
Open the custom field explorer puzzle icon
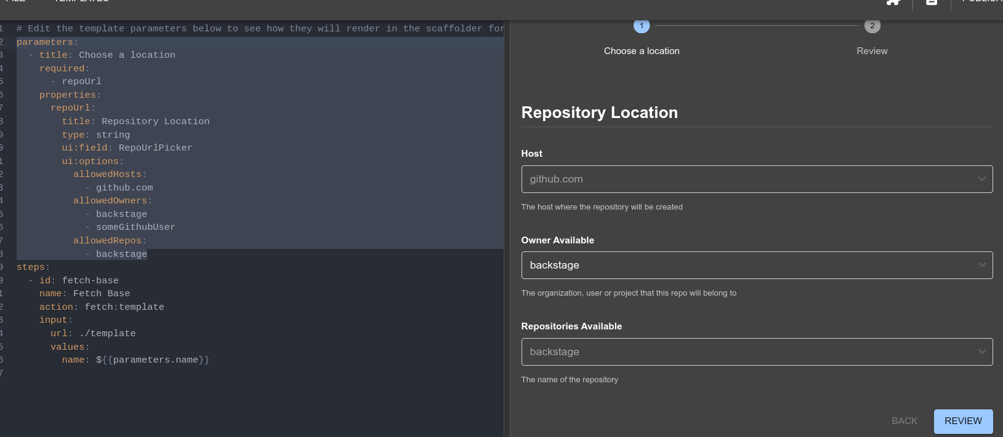[893, 2]
